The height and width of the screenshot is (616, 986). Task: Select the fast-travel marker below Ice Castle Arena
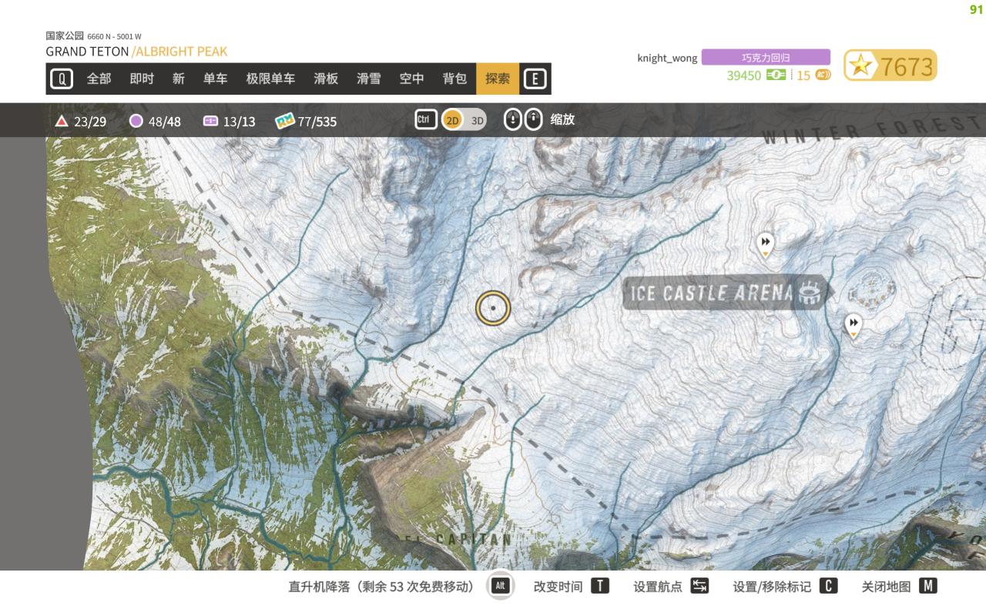[853, 325]
